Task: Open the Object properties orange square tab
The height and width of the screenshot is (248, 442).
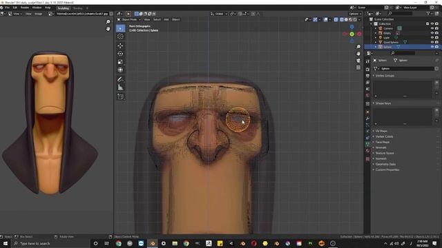Action: click(x=367, y=112)
